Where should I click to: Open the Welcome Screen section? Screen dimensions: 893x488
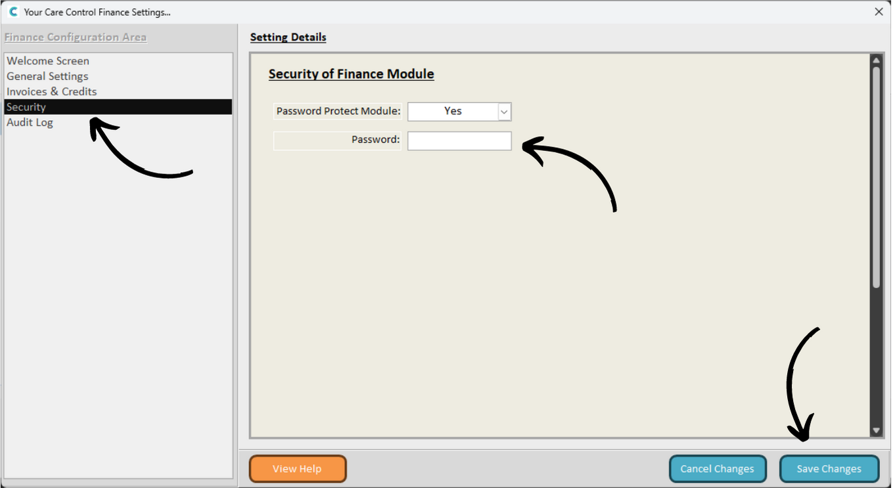48,61
